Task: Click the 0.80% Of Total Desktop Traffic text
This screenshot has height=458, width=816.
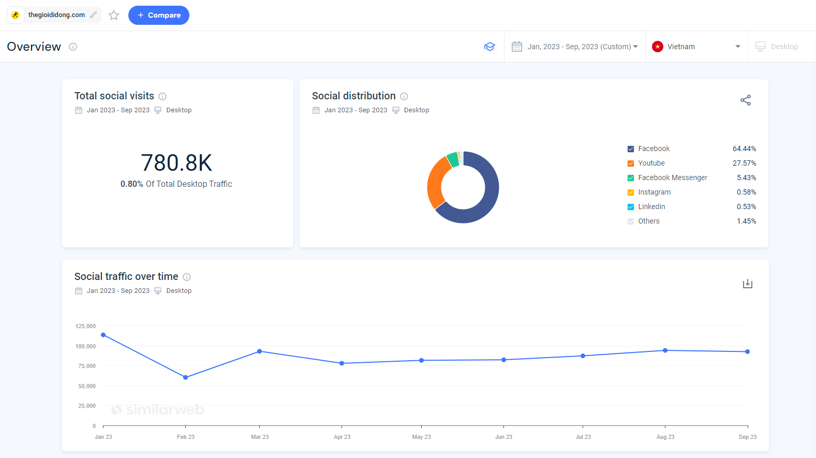Action: click(x=176, y=184)
